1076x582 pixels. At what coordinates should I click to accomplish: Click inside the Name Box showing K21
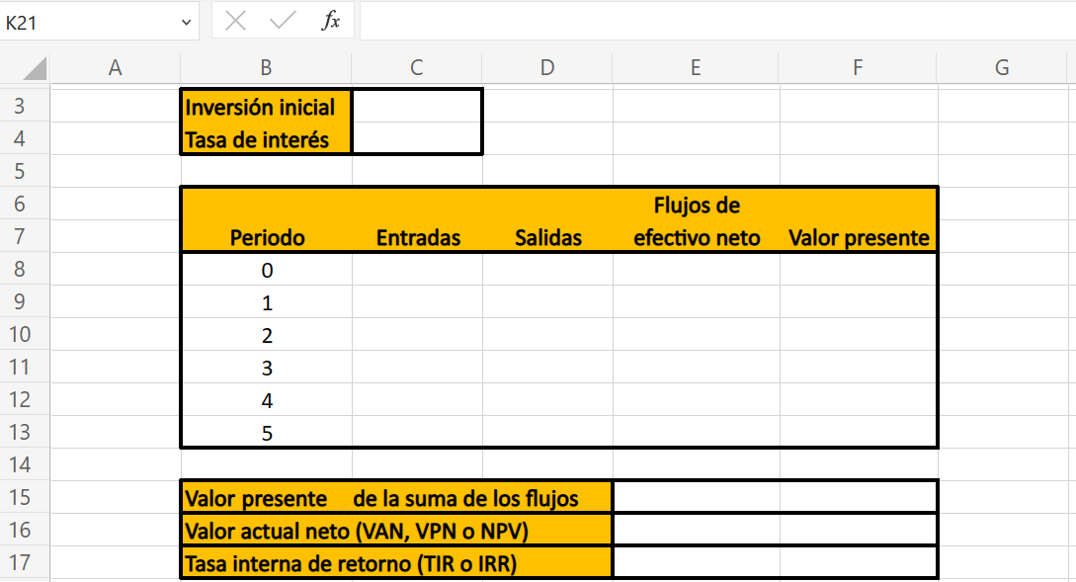pyautogui.click(x=89, y=20)
